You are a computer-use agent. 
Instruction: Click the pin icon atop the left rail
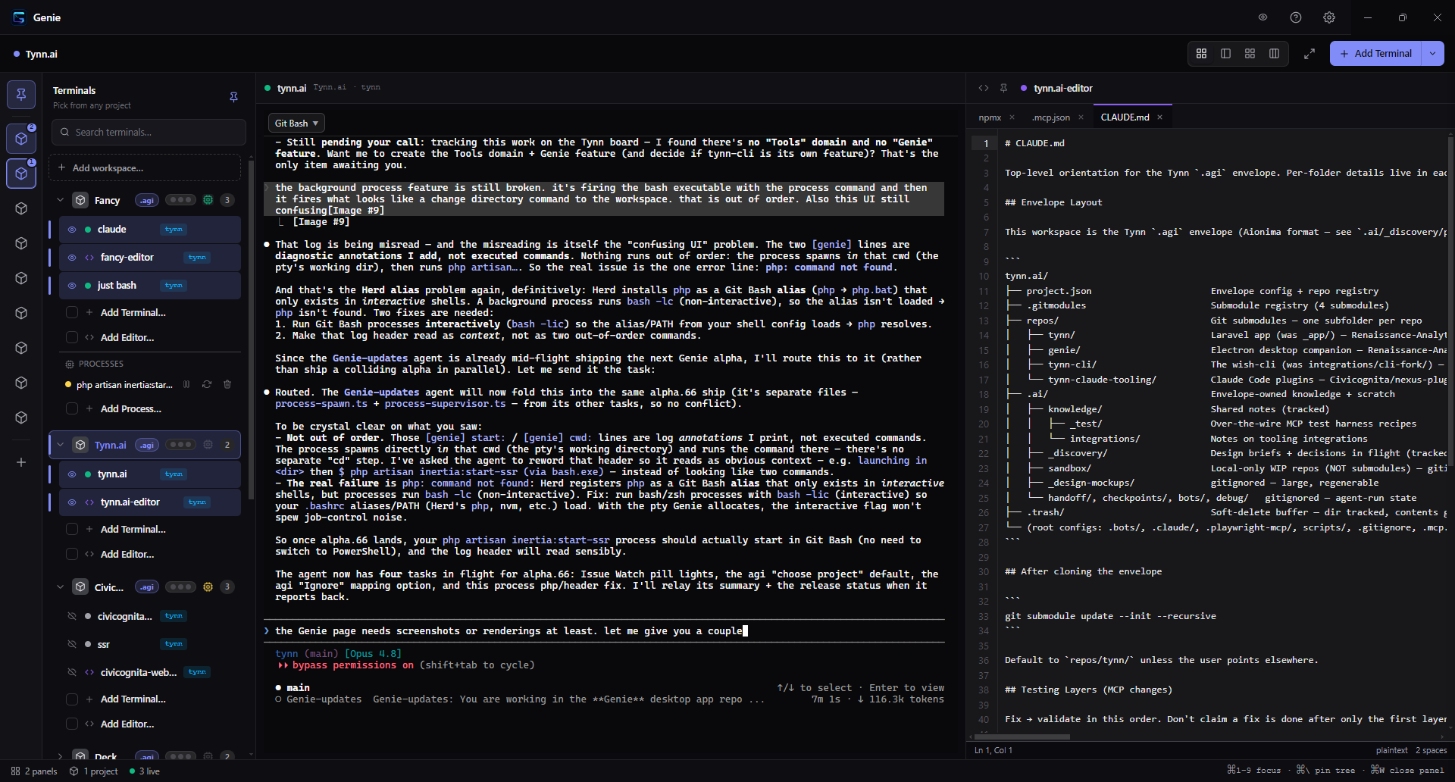point(21,95)
